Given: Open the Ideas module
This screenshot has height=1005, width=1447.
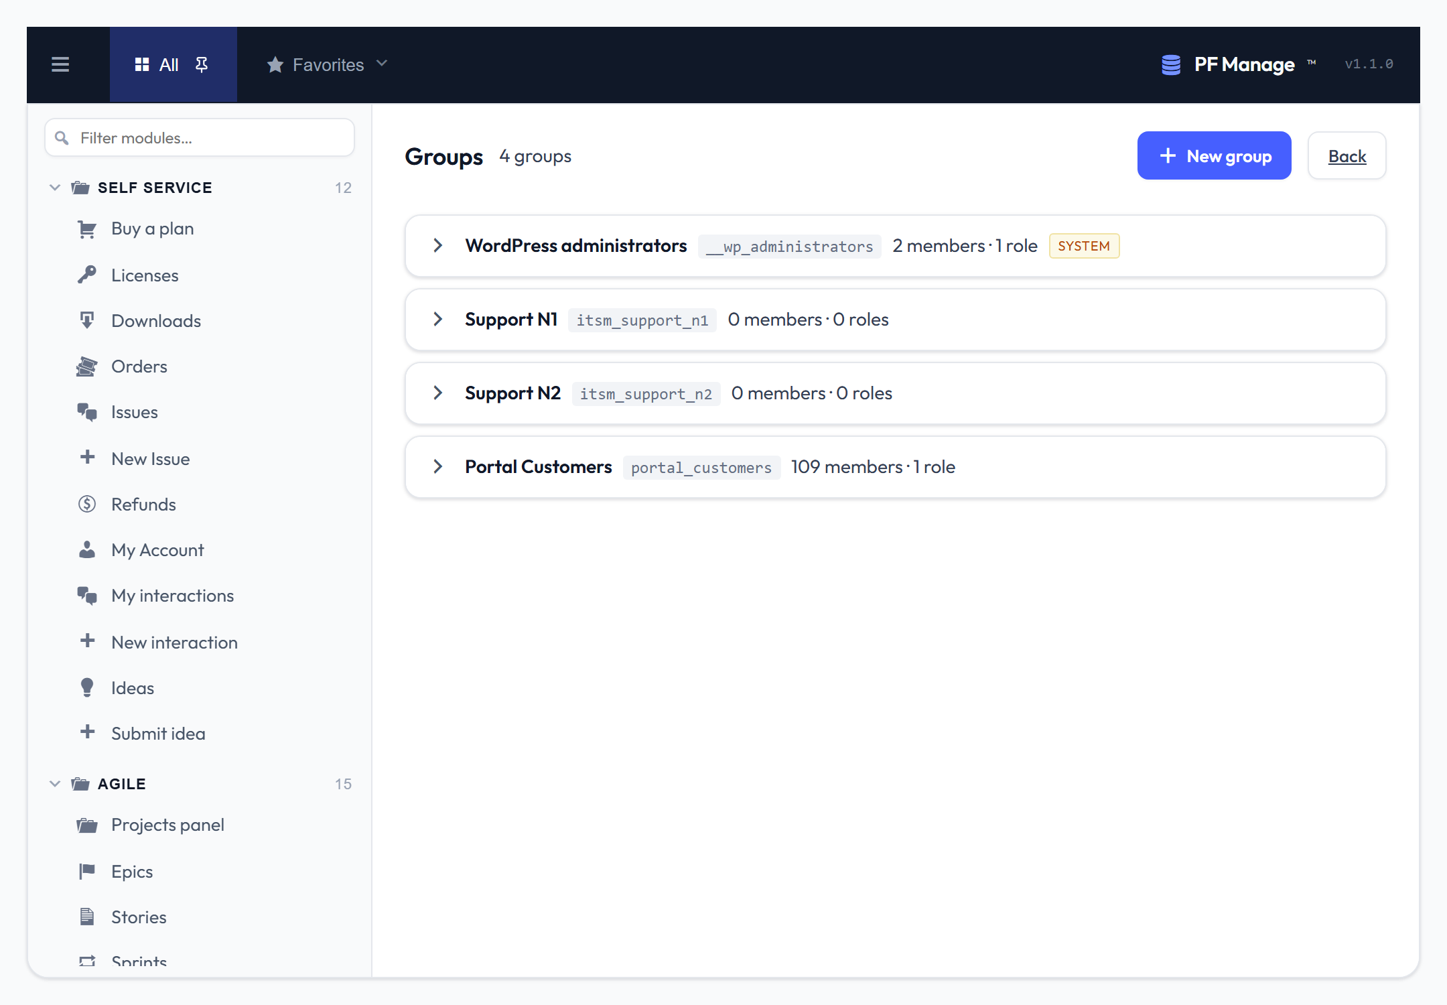Looking at the screenshot, I should click(x=133, y=688).
